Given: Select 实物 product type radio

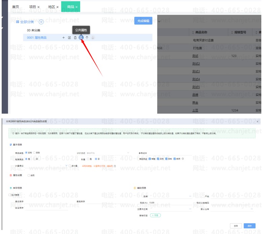Looking at the screenshot, I should (26, 152).
